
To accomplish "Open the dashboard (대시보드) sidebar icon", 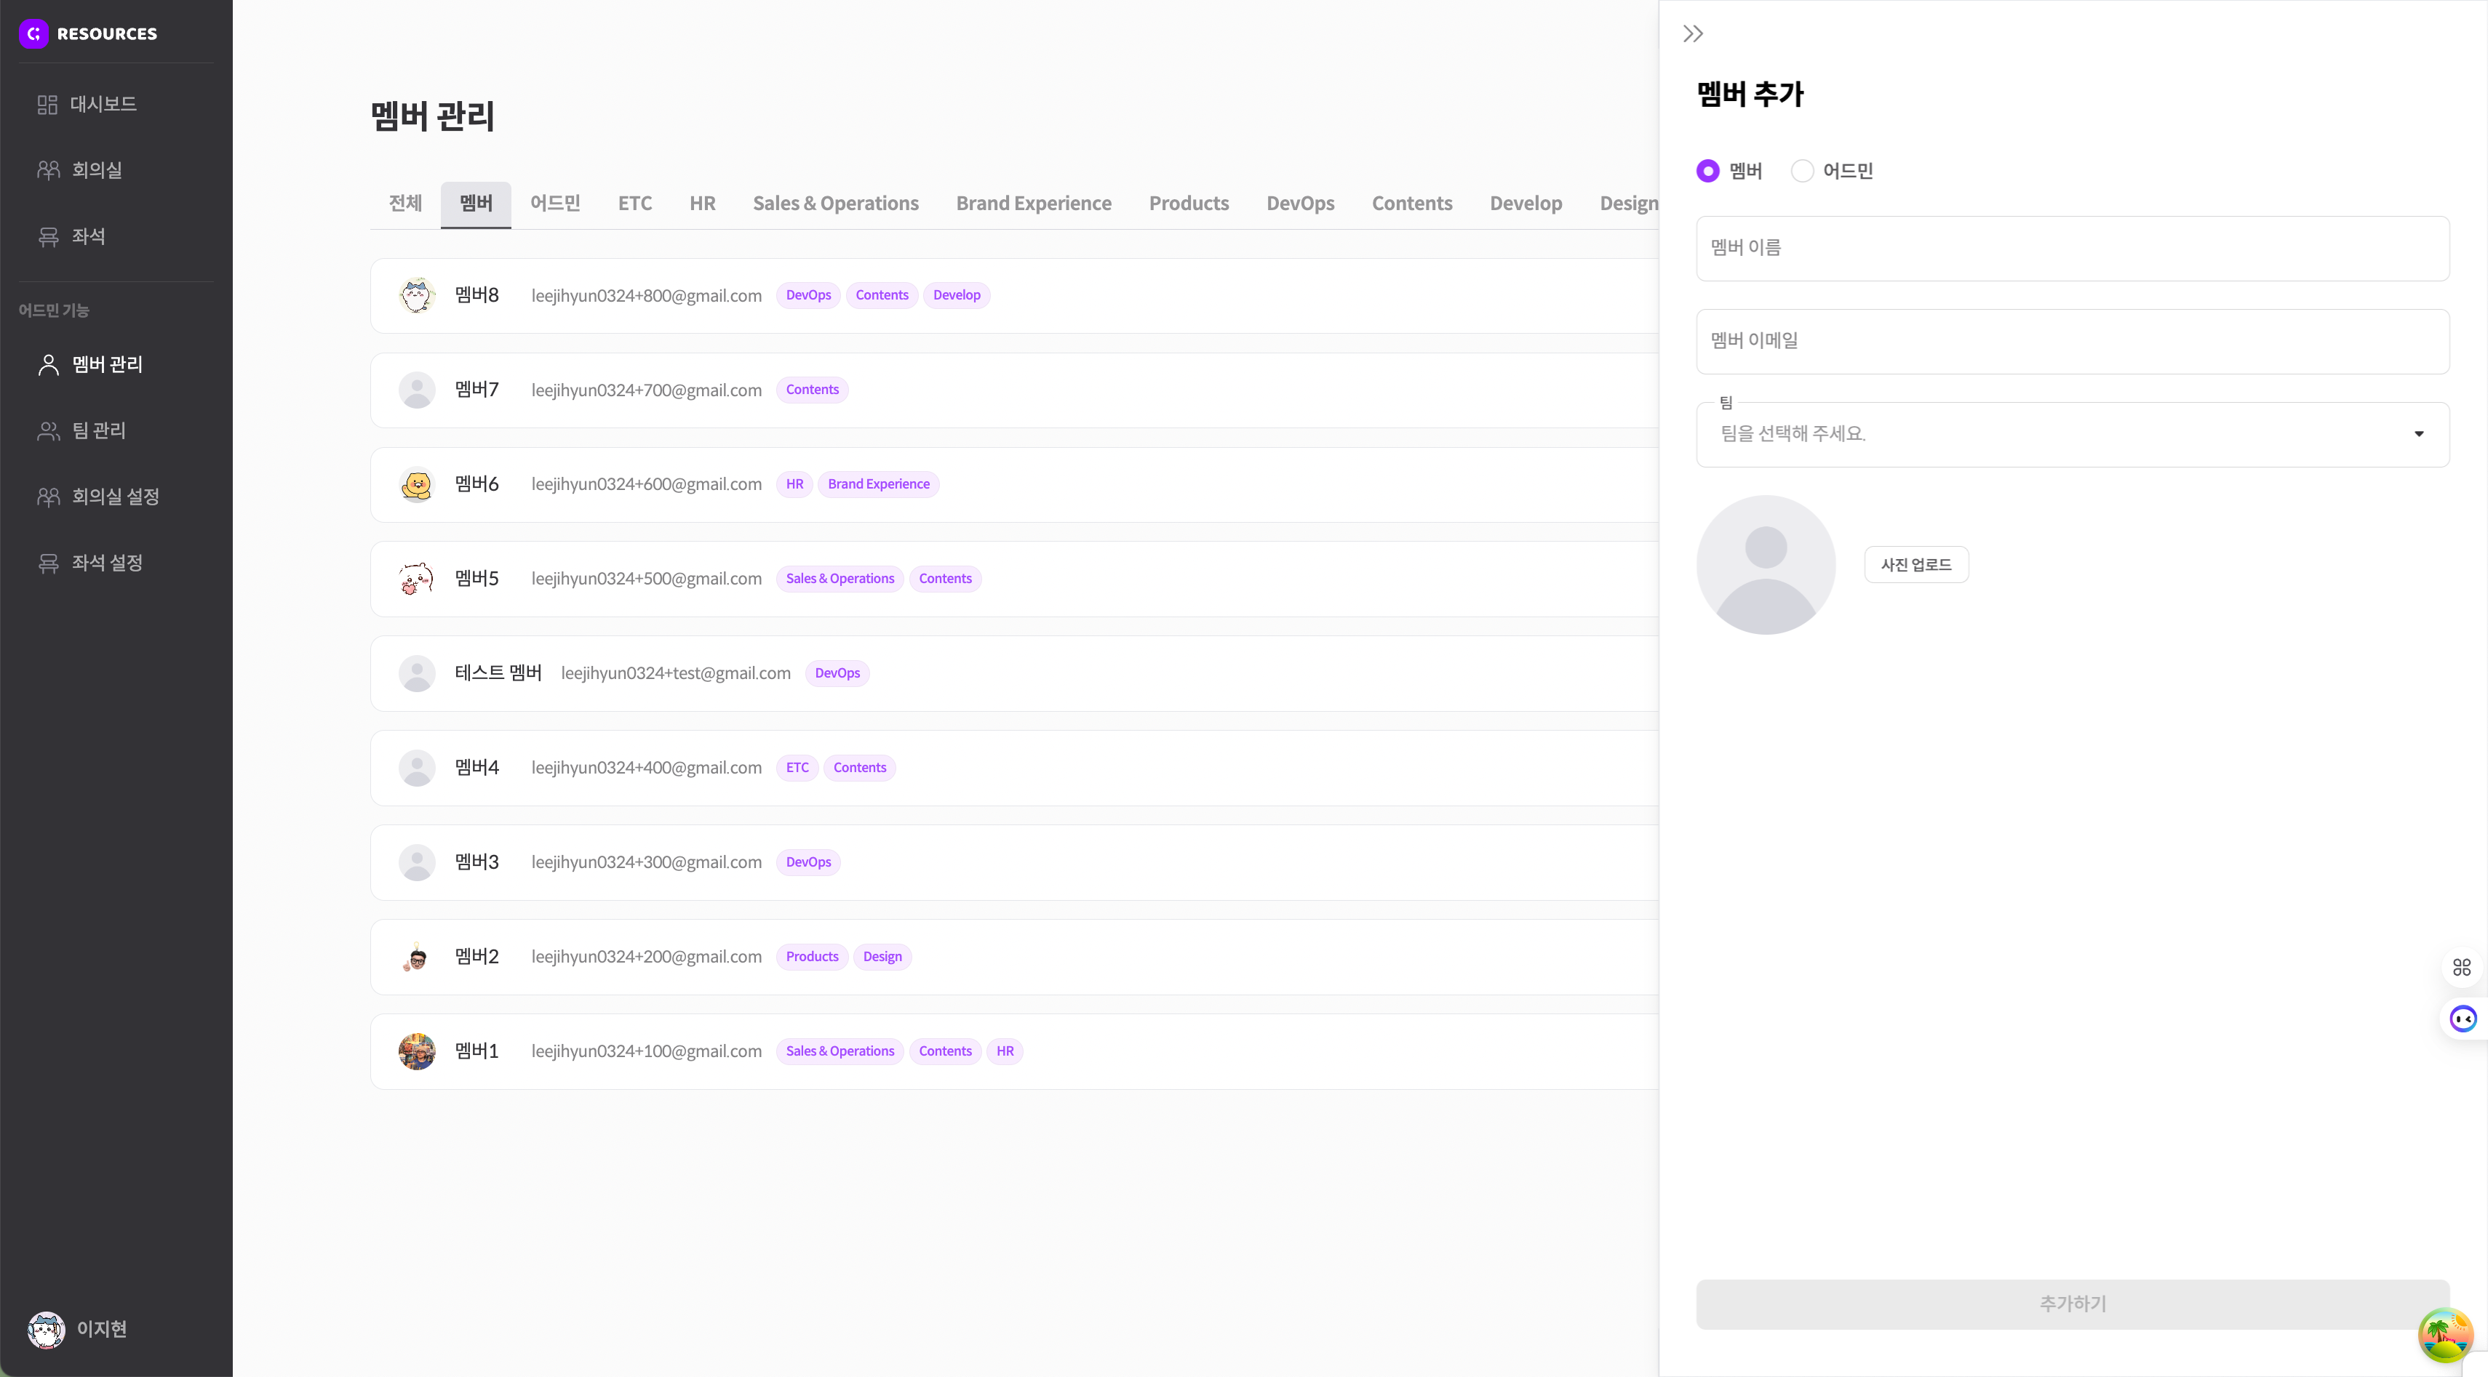I will 47,104.
